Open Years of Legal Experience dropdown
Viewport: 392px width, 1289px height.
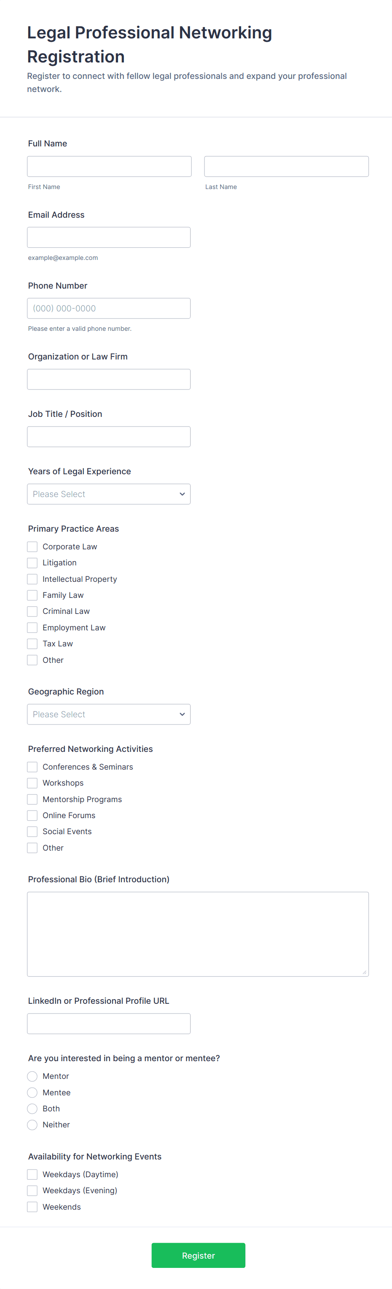(x=108, y=494)
